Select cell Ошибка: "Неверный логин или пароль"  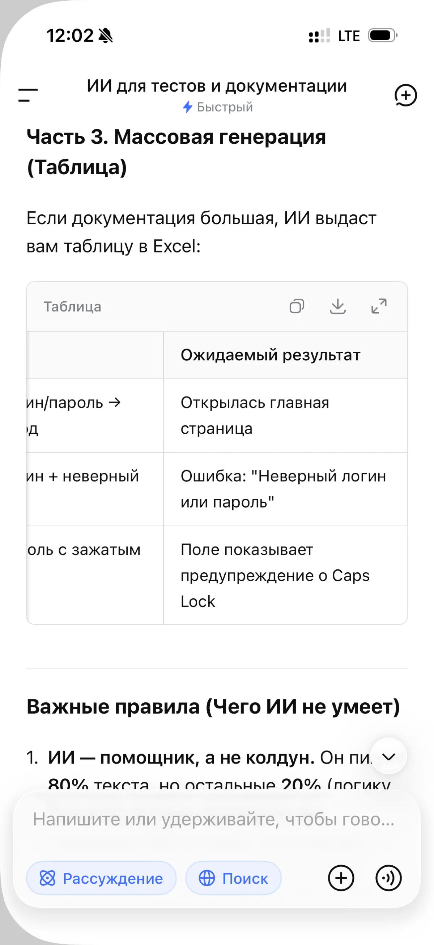coord(285,489)
